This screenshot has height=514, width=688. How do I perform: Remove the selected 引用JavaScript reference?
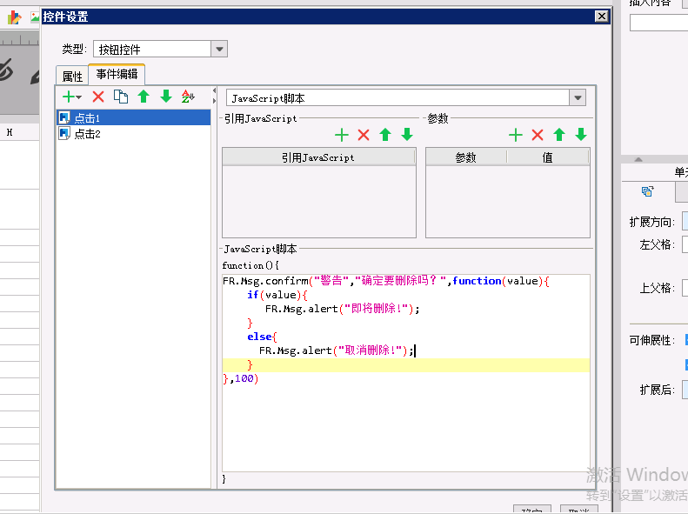pos(364,135)
